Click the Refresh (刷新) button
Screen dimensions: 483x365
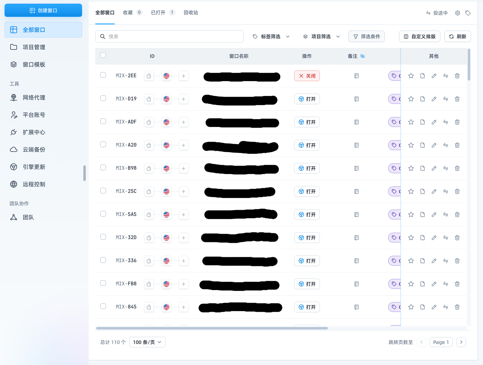click(x=458, y=37)
